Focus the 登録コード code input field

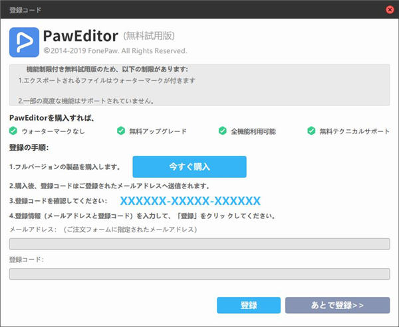[x=199, y=274]
